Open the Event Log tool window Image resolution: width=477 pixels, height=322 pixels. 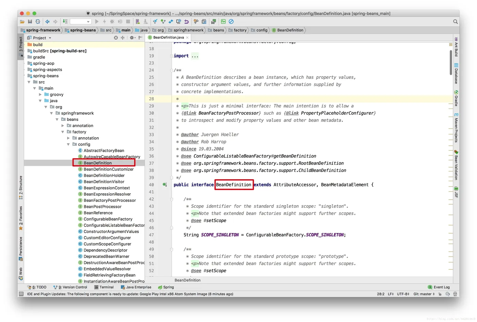click(439, 287)
